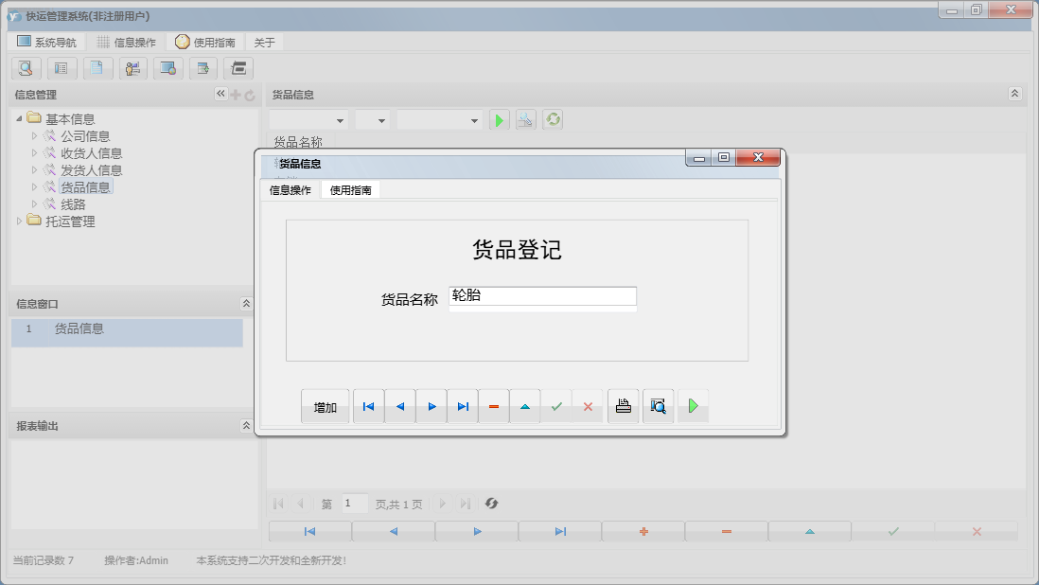Select the search/preview tool in the main toolbar
This screenshot has width=1039, height=585.
[x=26, y=68]
